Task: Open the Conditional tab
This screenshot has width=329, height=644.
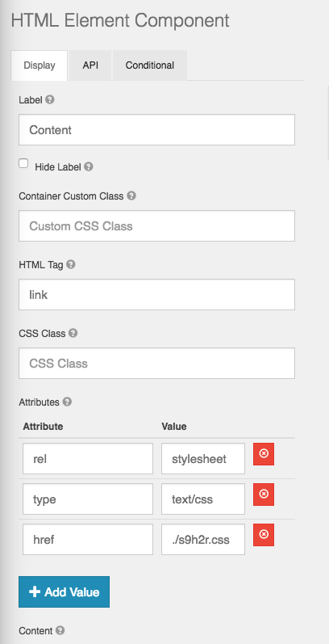Action: point(149,65)
